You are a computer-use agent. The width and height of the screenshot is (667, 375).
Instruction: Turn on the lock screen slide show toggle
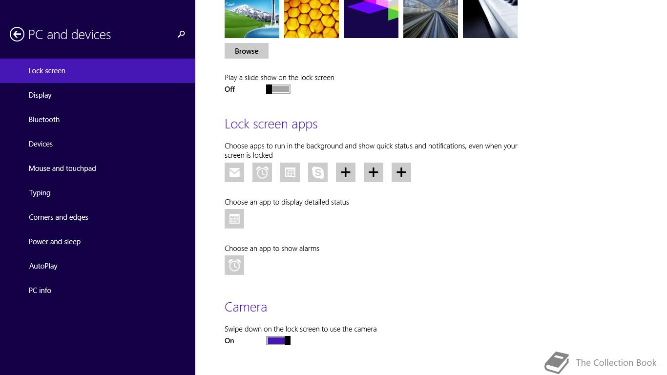click(278, 89)
